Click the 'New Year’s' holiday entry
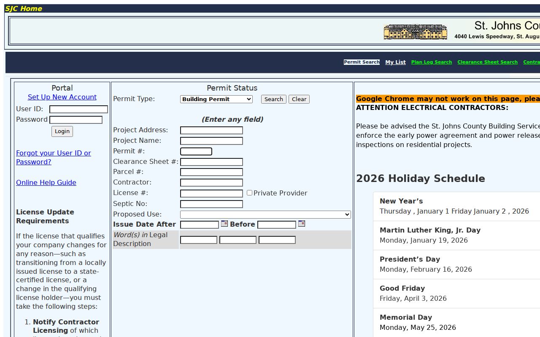Image resolution: width=540 pixels, height=337 pixels. 456,206
